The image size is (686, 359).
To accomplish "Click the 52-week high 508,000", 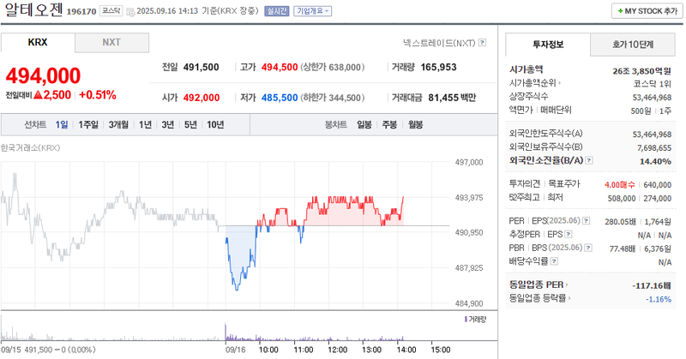I will click(x=621, y=199).
